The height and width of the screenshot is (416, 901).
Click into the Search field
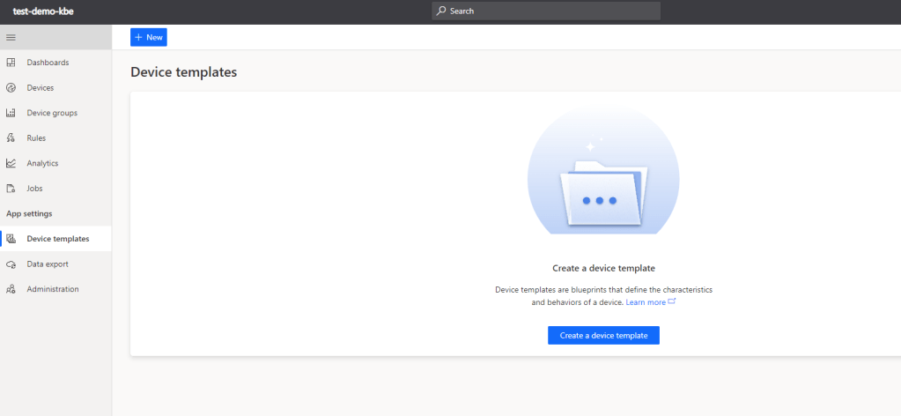pyautogui.click(x=546, y=11)
